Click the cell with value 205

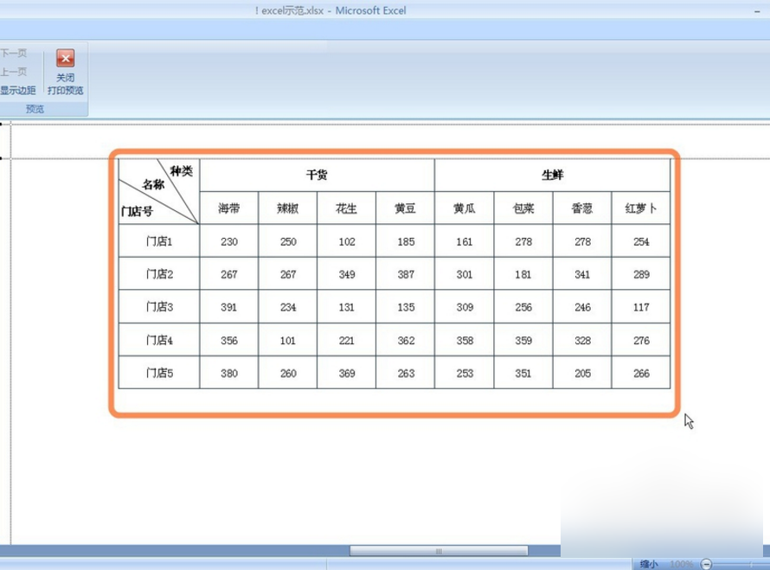click(x=582, y=373)
